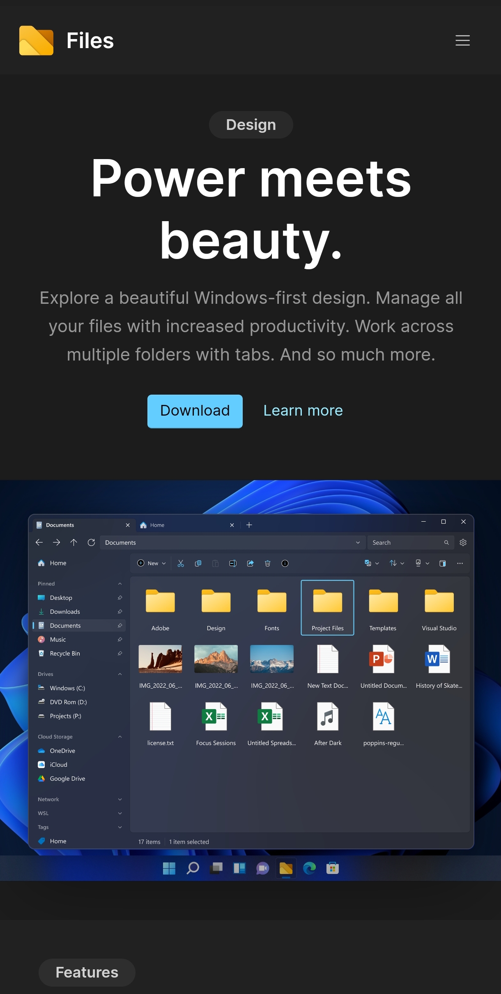
Task: Click the Share icon in toolbar
Action: pyautogui.click(x=250, y=563)
